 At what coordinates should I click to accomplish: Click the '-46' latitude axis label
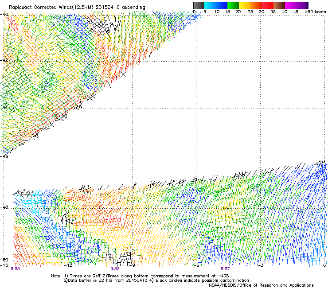click(4, 156)
